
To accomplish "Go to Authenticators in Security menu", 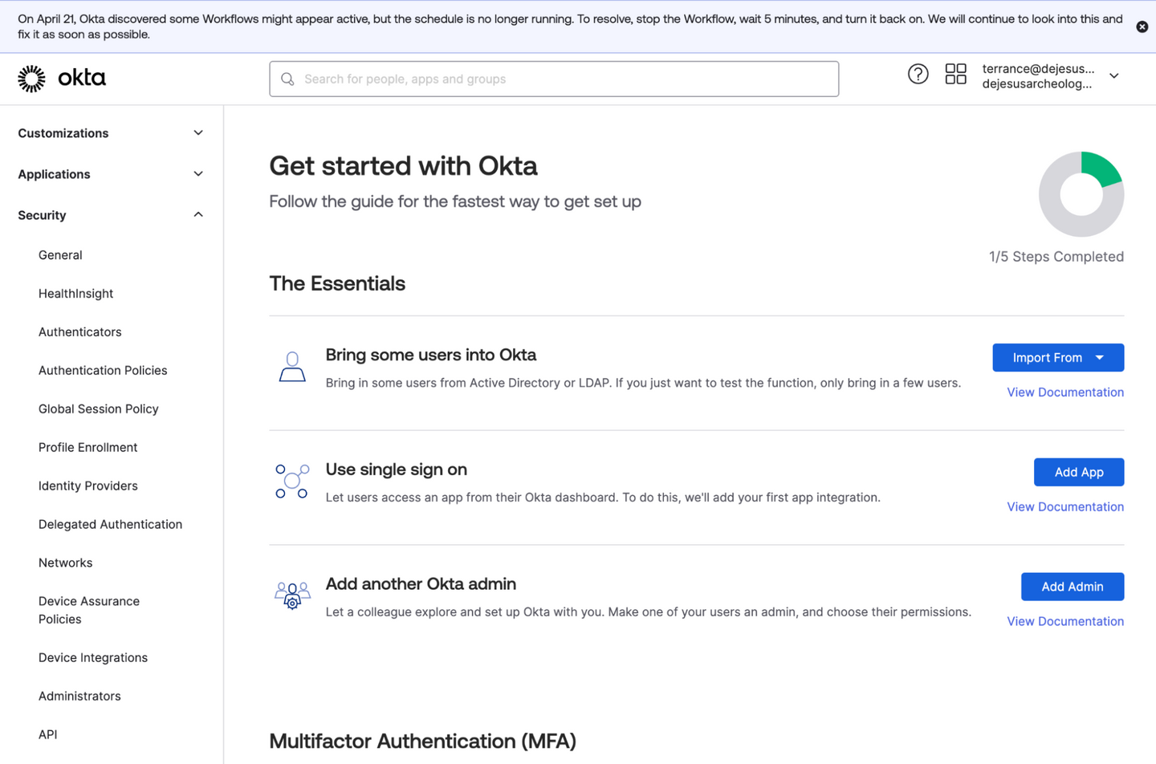I will 80,332.
